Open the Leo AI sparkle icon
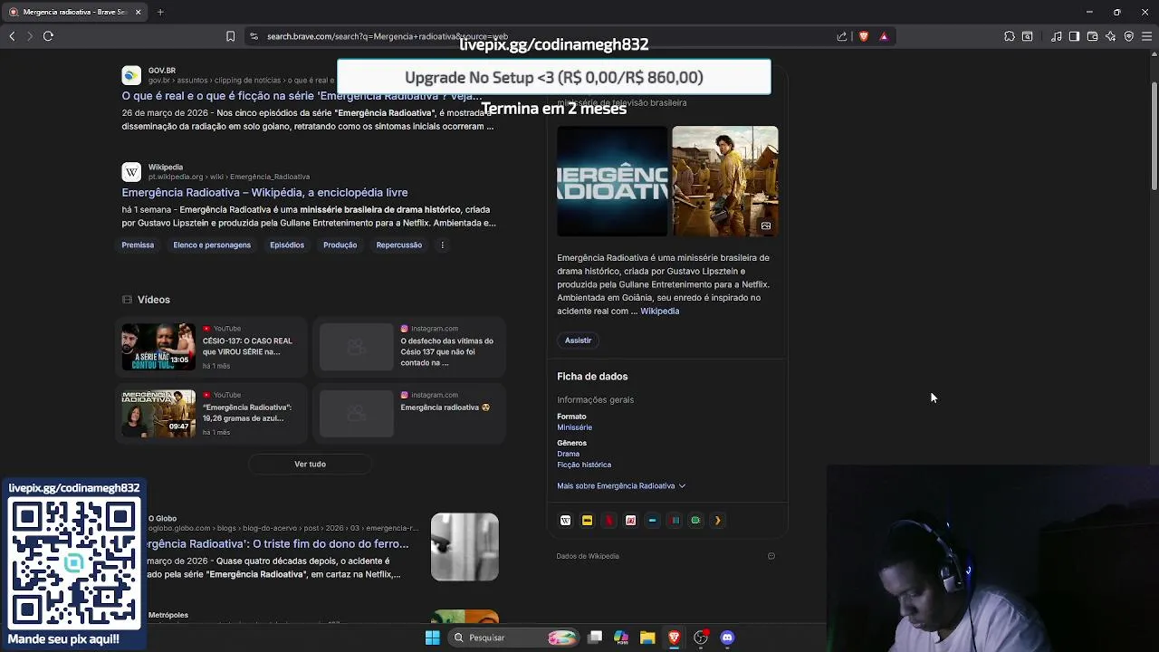1159x652 pixels. click(x=1111, y=36)
